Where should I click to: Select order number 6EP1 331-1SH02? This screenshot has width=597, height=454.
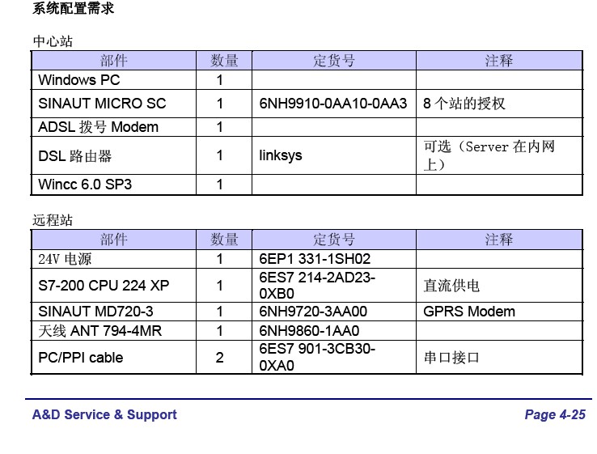pyautogui.click(x=315, y=260)
